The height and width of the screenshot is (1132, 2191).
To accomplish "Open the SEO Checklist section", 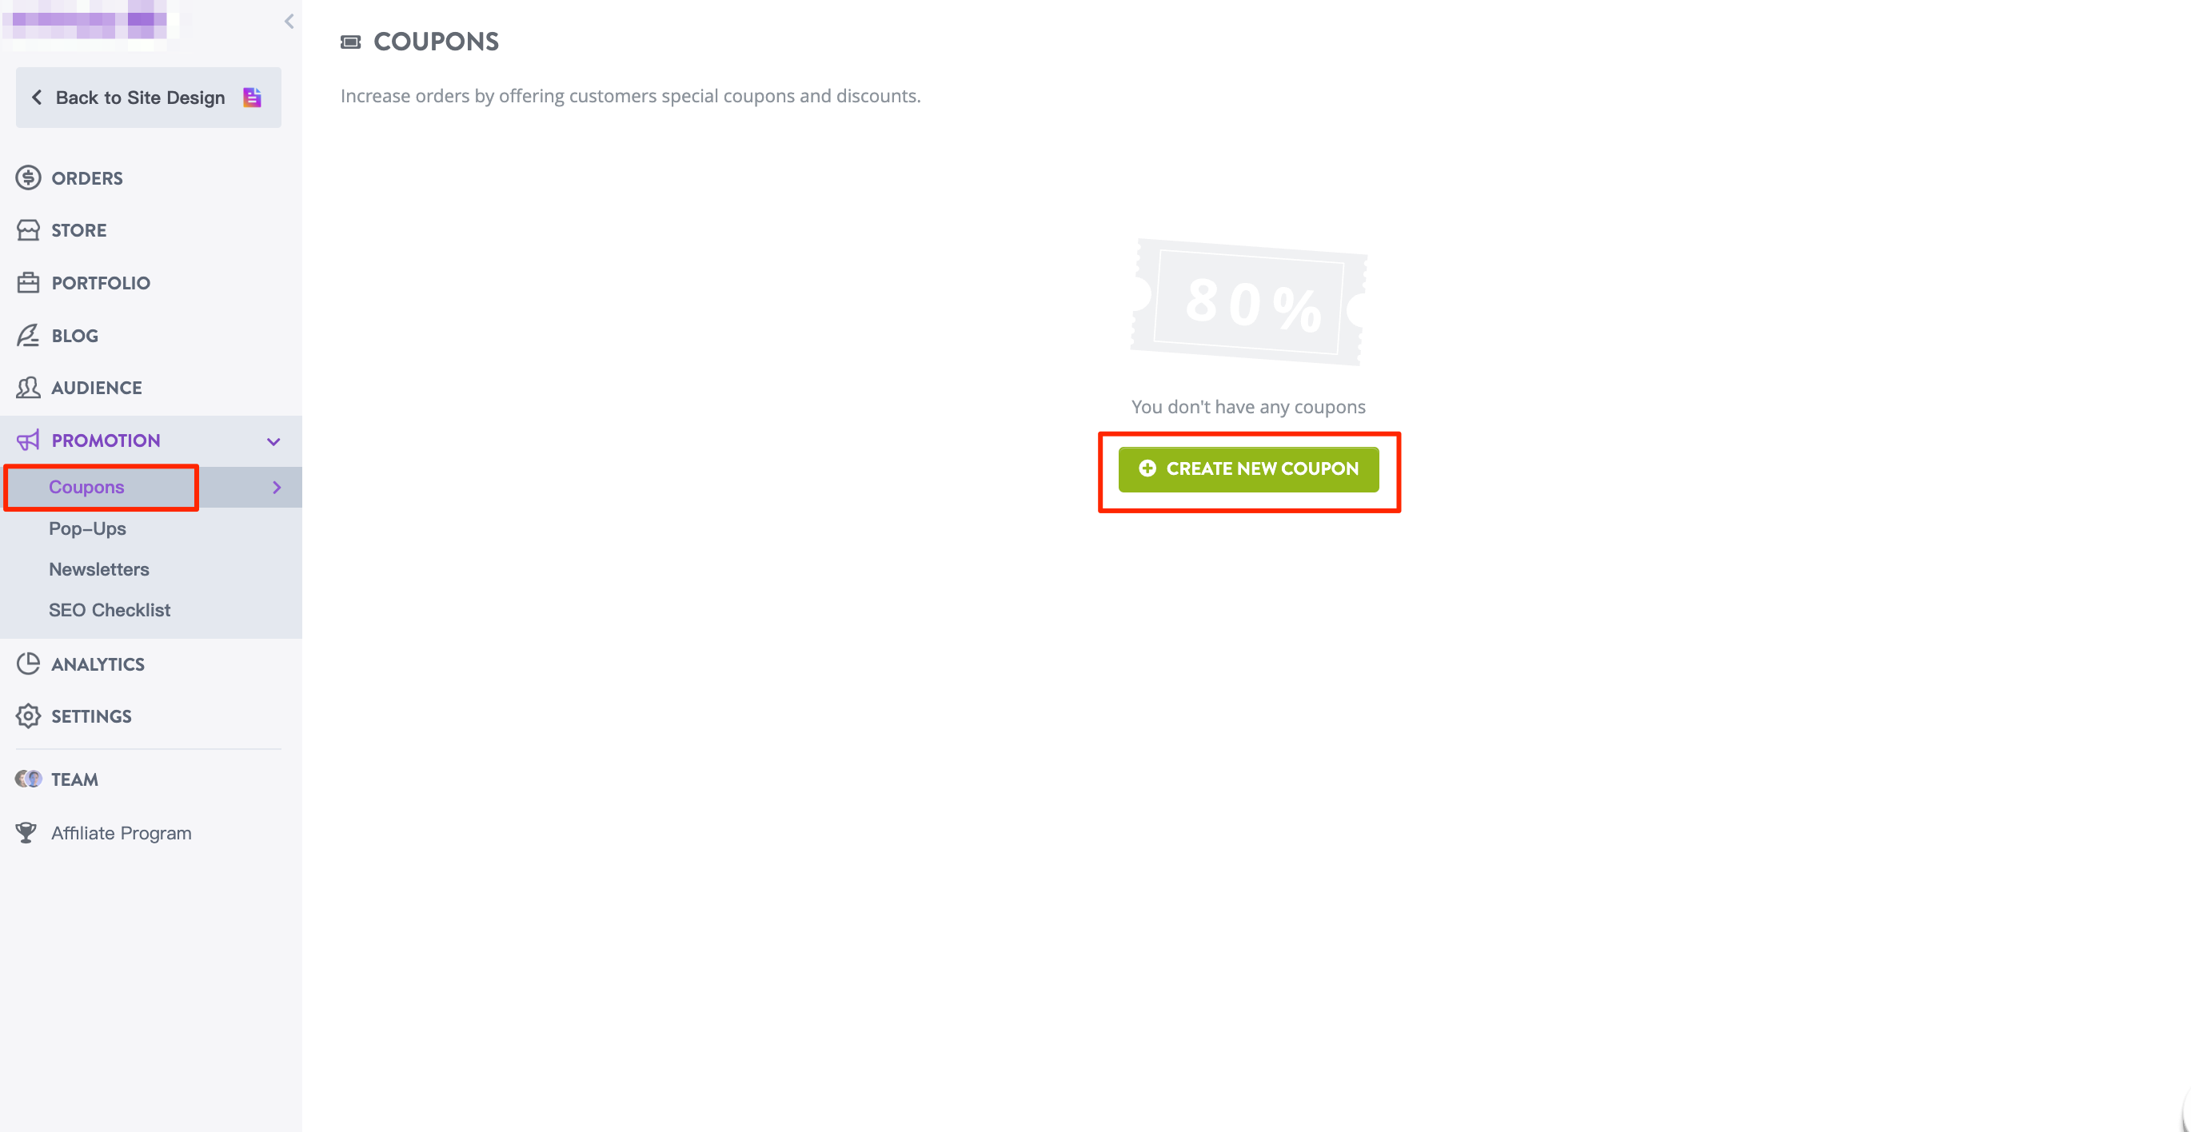I will [110, 608].
